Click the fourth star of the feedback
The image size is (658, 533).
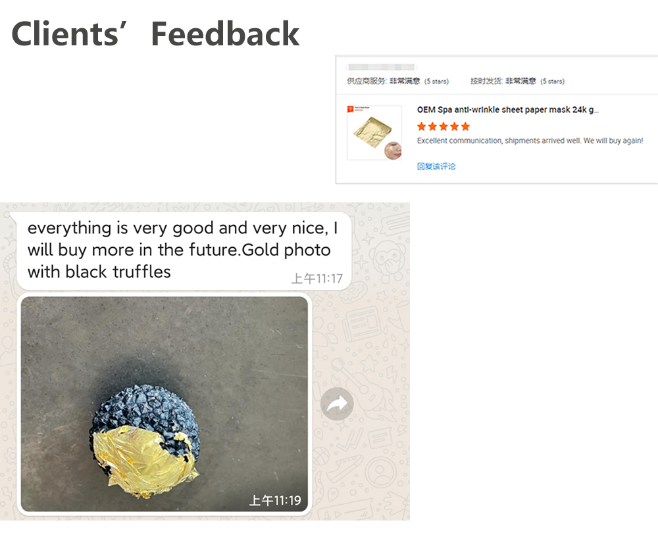tap(453, 126)
